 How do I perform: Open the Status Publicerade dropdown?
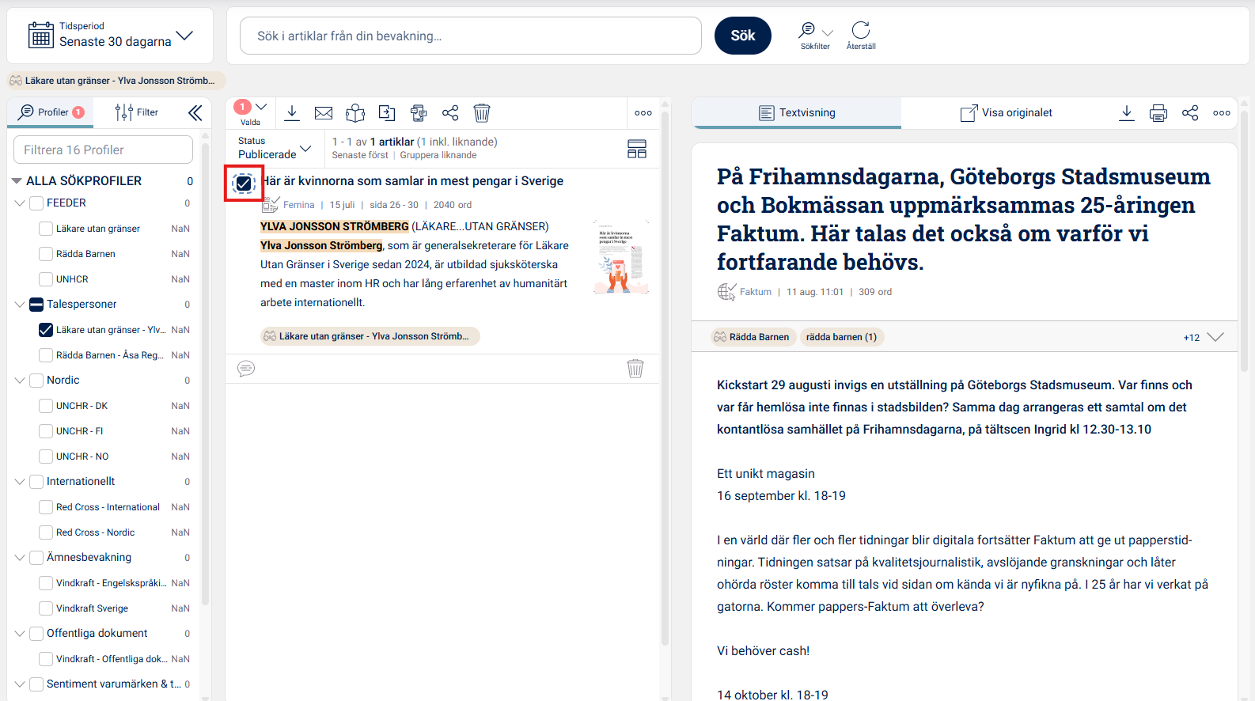(275, 148)
